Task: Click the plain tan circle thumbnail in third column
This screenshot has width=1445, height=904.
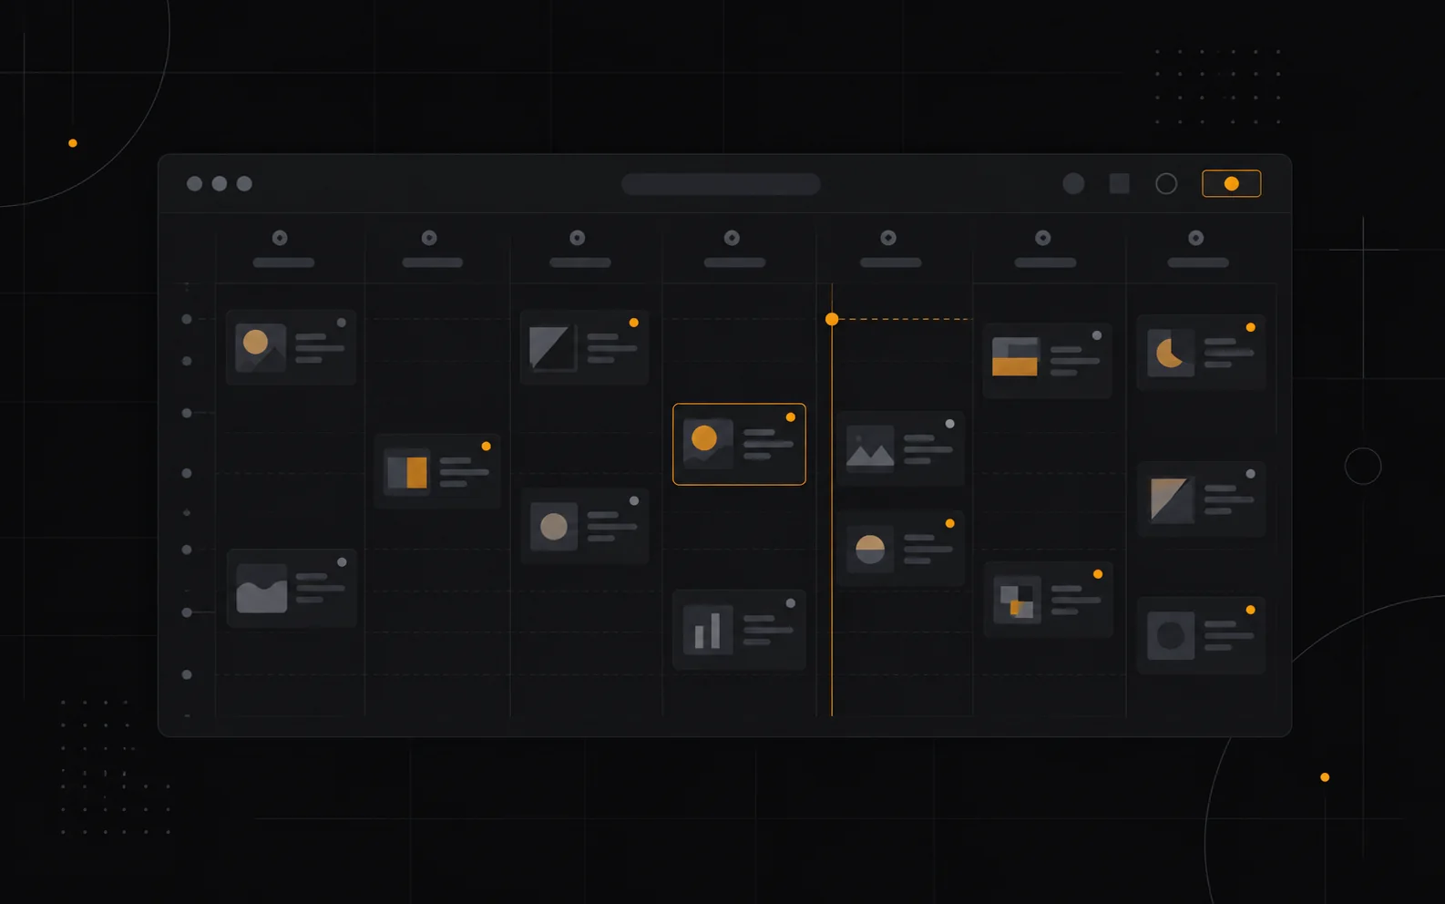Action: pos(554,526)
